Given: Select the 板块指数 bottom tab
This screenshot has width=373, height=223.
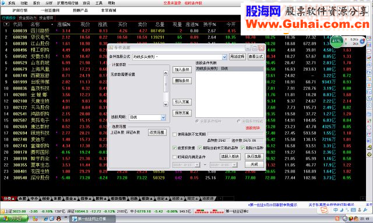Looking at the screenshot, I should 118,199.
